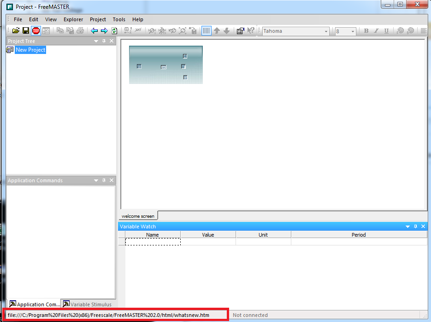This screenshot has height=322, width=431.
Task: Open the Tools menu
Action: coord(119,19)
